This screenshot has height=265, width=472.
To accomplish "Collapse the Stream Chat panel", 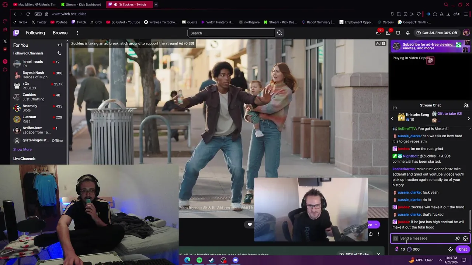I will [x=395, y=108].
